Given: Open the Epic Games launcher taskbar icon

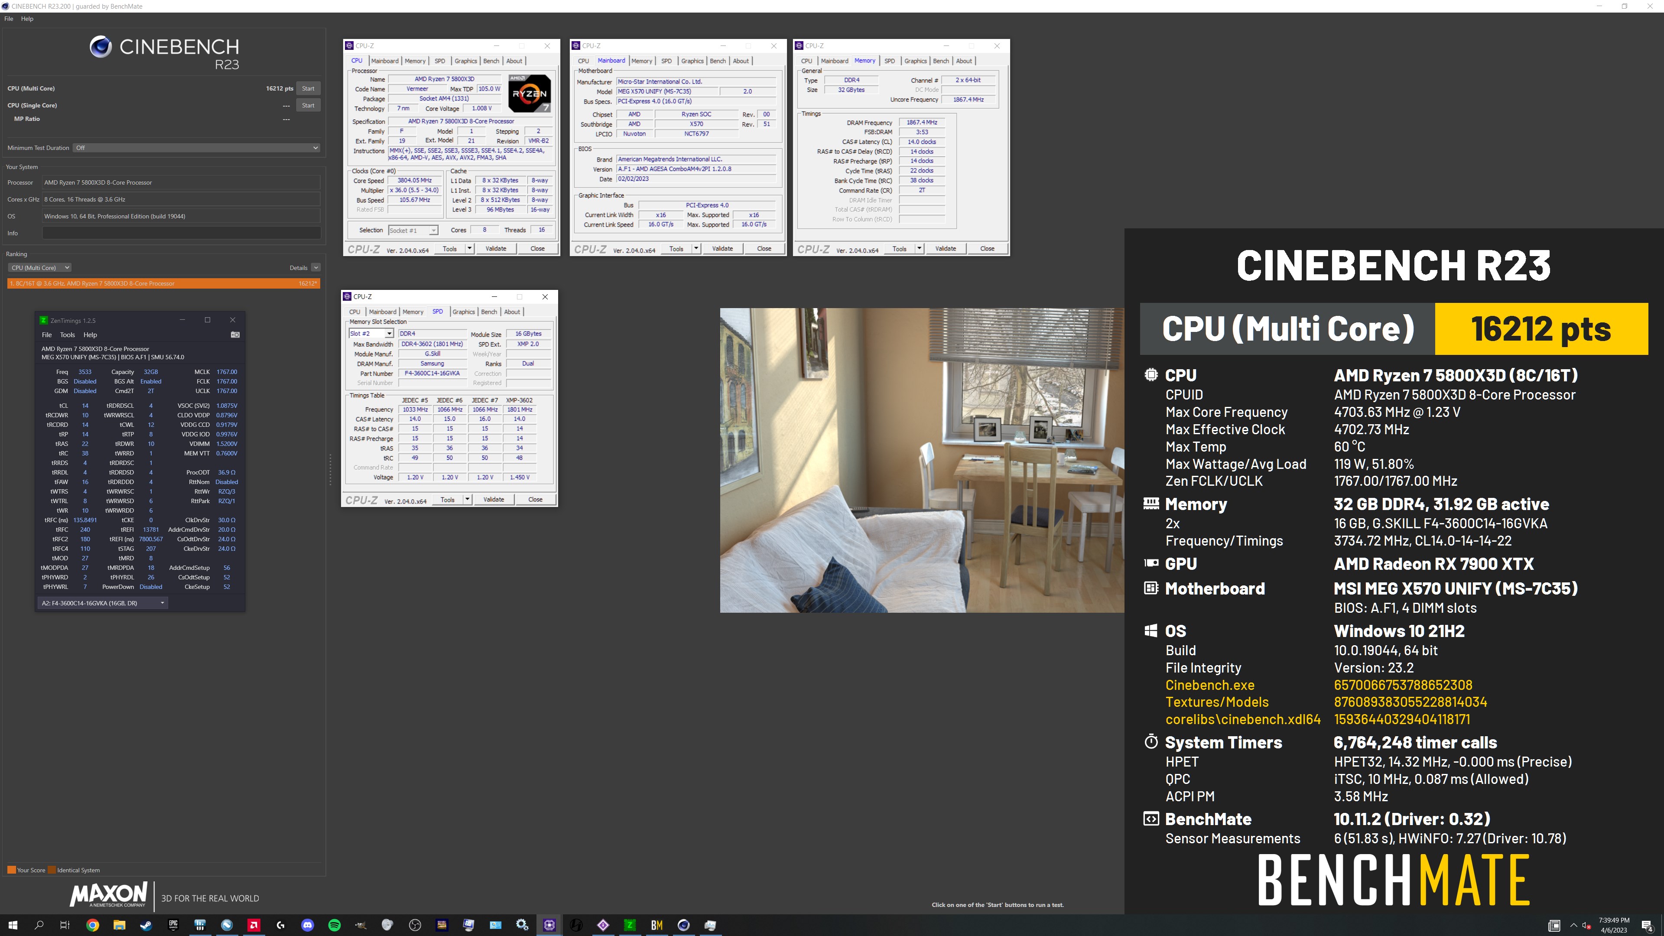Looking at the screenshot, I should [173, 925].
